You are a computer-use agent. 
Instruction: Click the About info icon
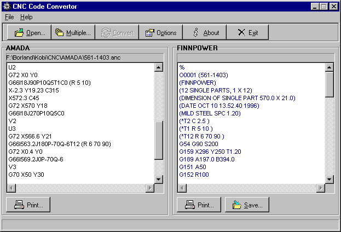196,32
